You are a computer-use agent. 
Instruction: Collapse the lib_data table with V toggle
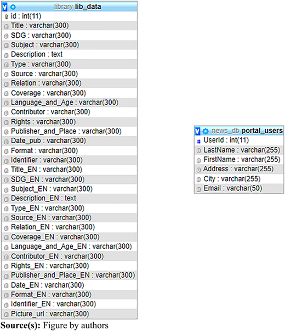pos(4,7)
